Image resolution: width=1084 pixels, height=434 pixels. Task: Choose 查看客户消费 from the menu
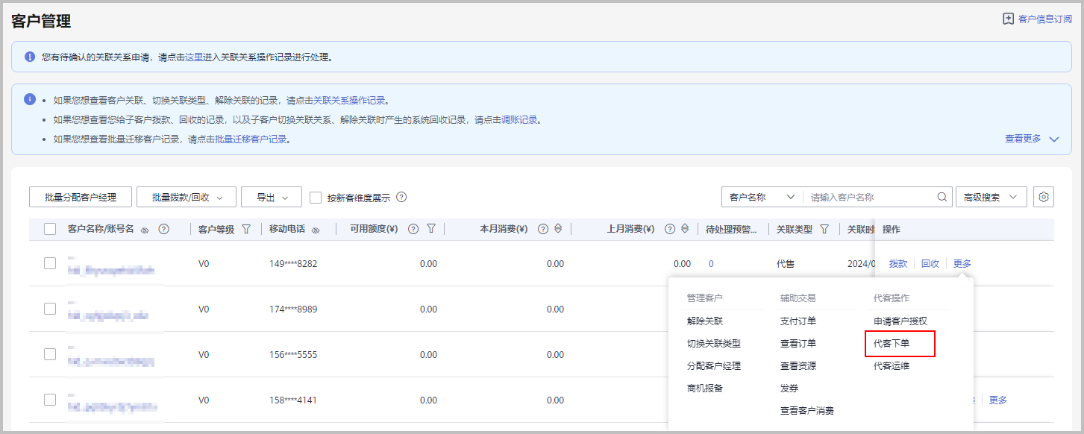[807, 411]
